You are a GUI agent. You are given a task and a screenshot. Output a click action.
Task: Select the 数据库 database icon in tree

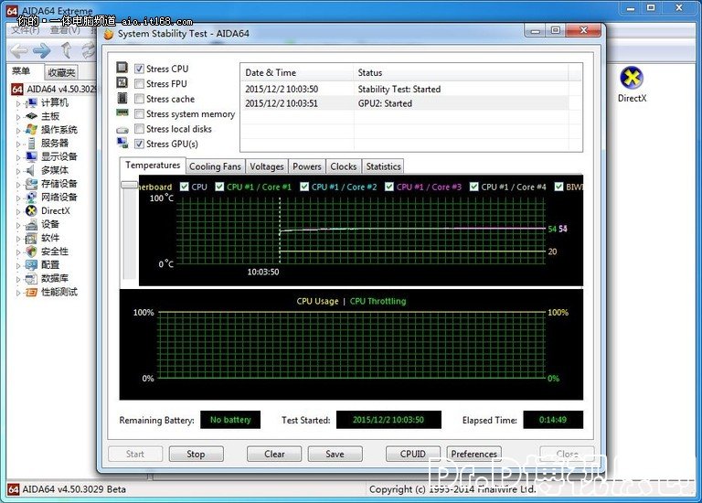click(x=31, y=279)
